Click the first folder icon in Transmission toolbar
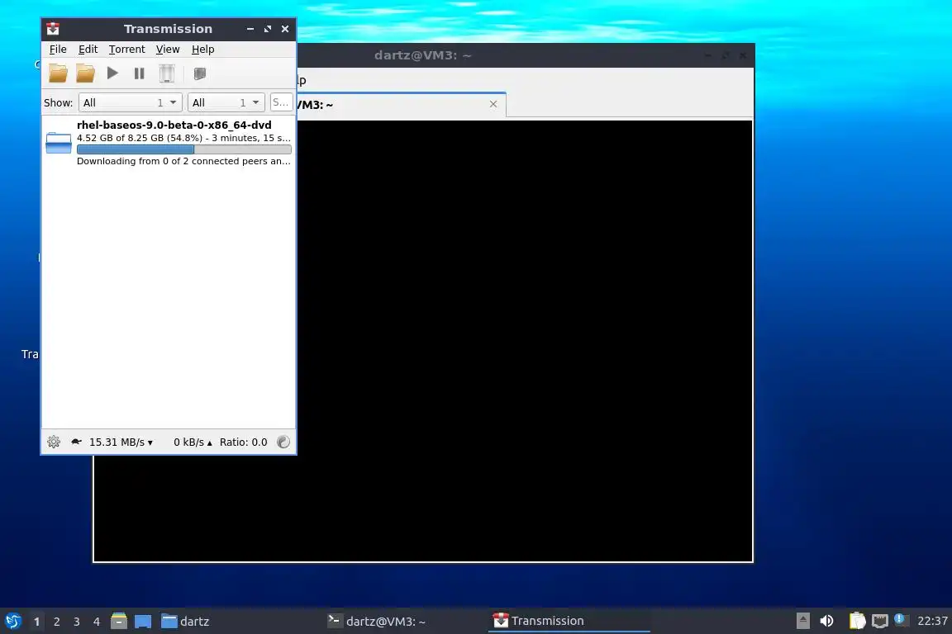The image size is (952, 634). (59, 73)
